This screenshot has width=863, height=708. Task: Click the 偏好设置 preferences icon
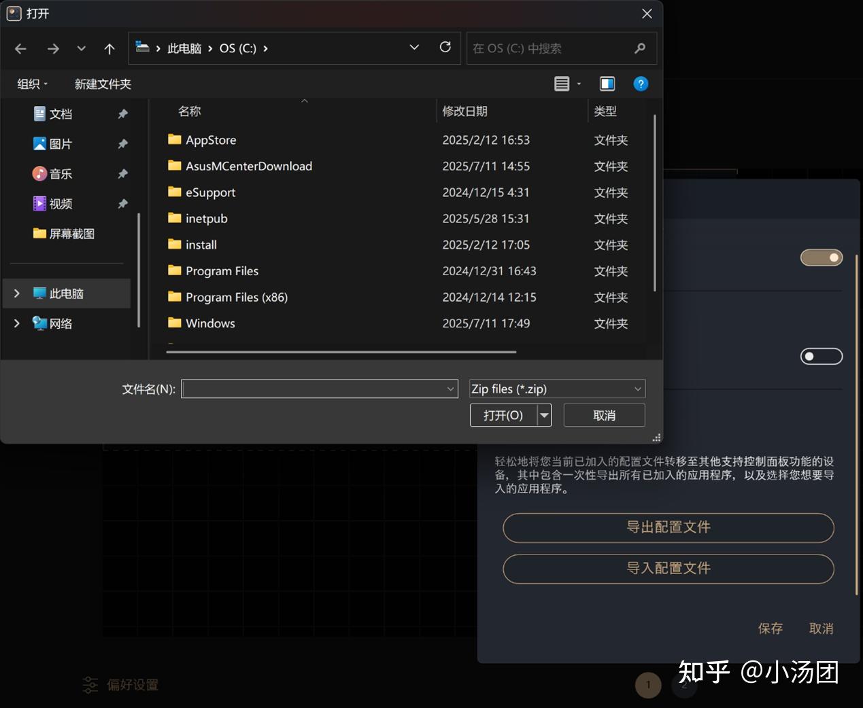(x=90, y=685)
